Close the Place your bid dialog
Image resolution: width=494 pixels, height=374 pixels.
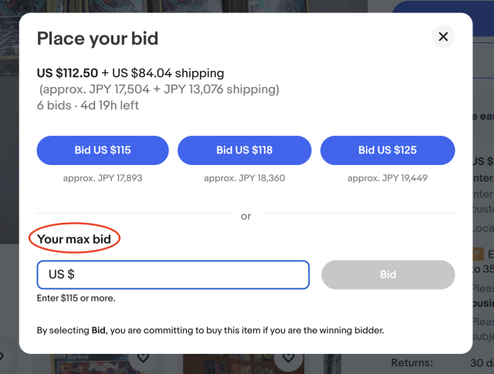pyautogui.click(x=443, y=36)
